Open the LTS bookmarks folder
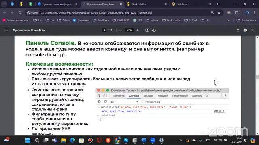Viewport: 259px width, 145px height. (205, 20)
